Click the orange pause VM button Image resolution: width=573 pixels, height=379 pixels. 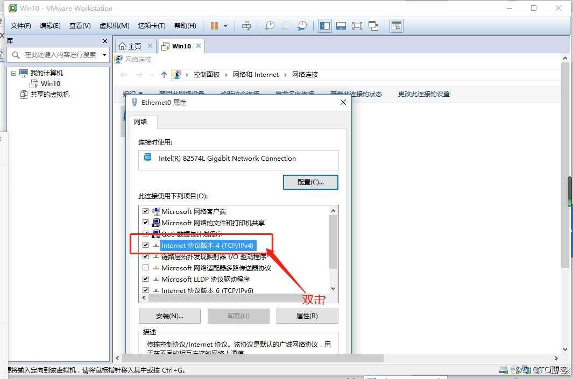tap(214, 26)
